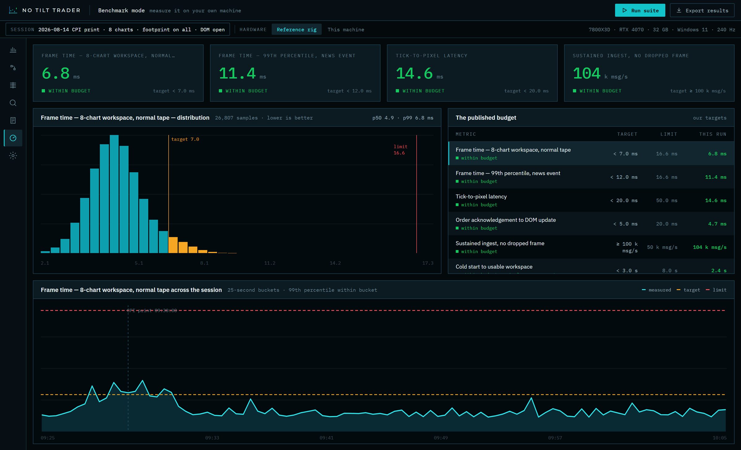Viewport: 741px width, 450px height.
Task: Click the 'target 7.0' line label in histogram
Action: point(185,139)
